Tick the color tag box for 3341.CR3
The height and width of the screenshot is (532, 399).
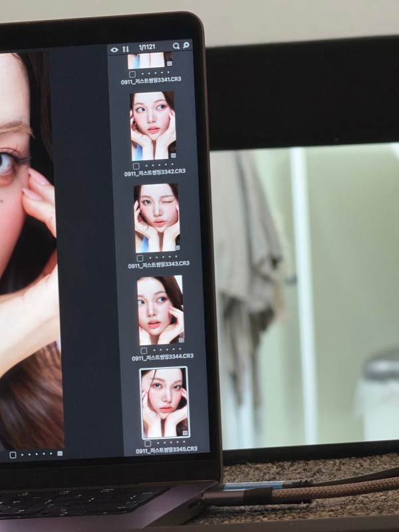[132, 74]
